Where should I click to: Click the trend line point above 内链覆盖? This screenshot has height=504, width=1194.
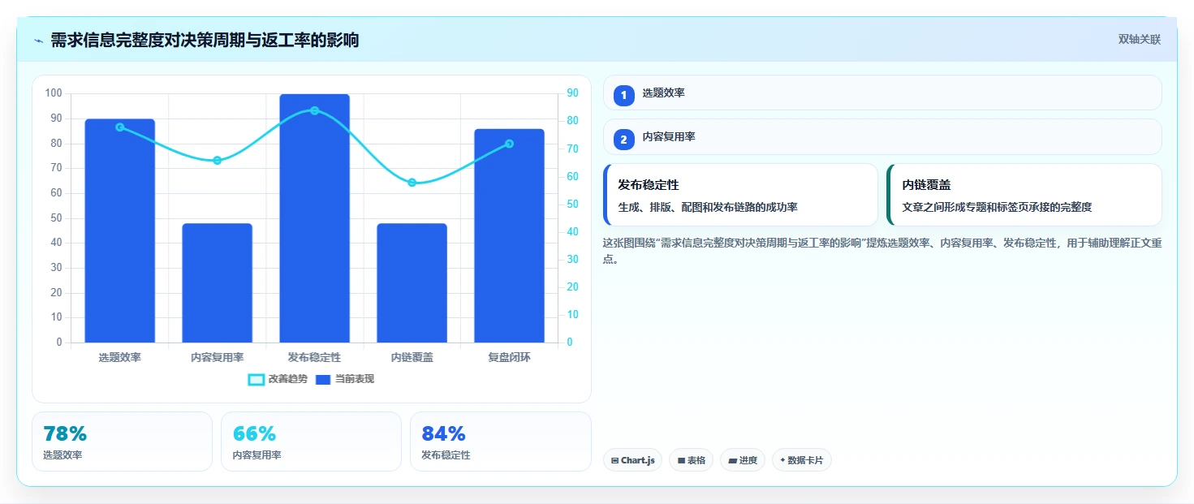(x=412, y=183)
